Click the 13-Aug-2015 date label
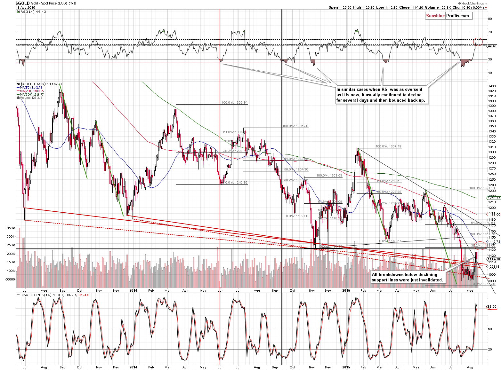Screen dimensions: 501x370 (25, 7)
